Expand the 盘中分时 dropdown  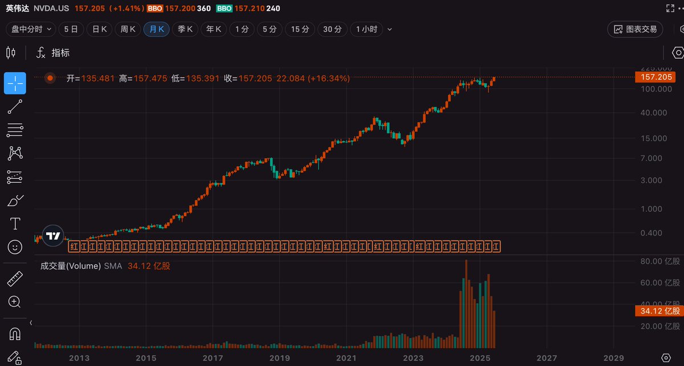tap(30, 29)
